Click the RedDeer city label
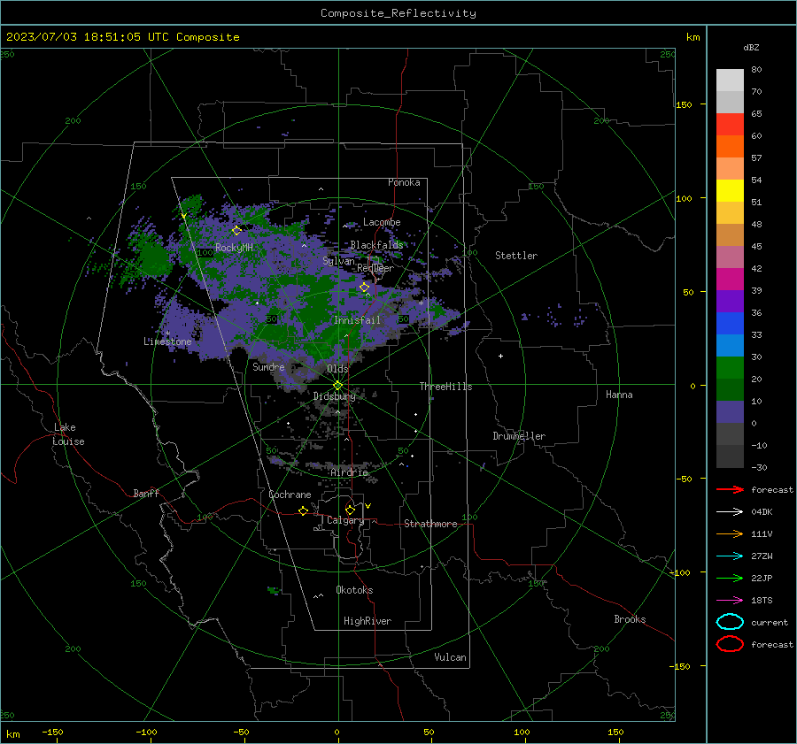The image size is (797, 744). [375, 268]
